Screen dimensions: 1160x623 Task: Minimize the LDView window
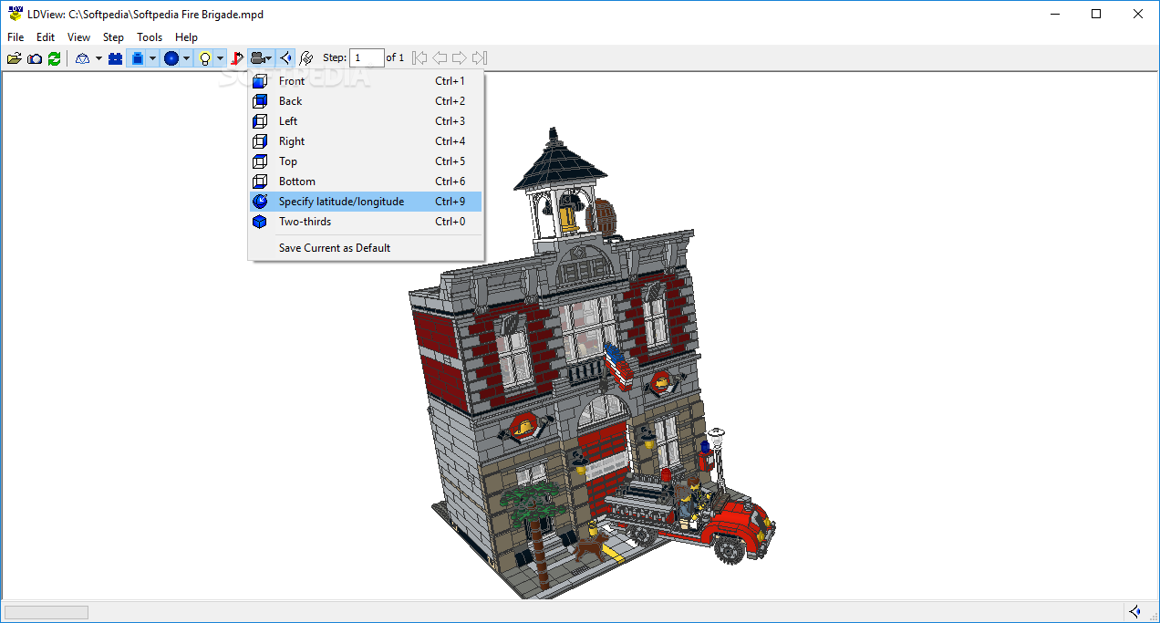1054,14
